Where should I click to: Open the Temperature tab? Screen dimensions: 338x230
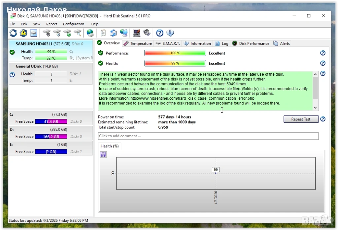point(138,43)
